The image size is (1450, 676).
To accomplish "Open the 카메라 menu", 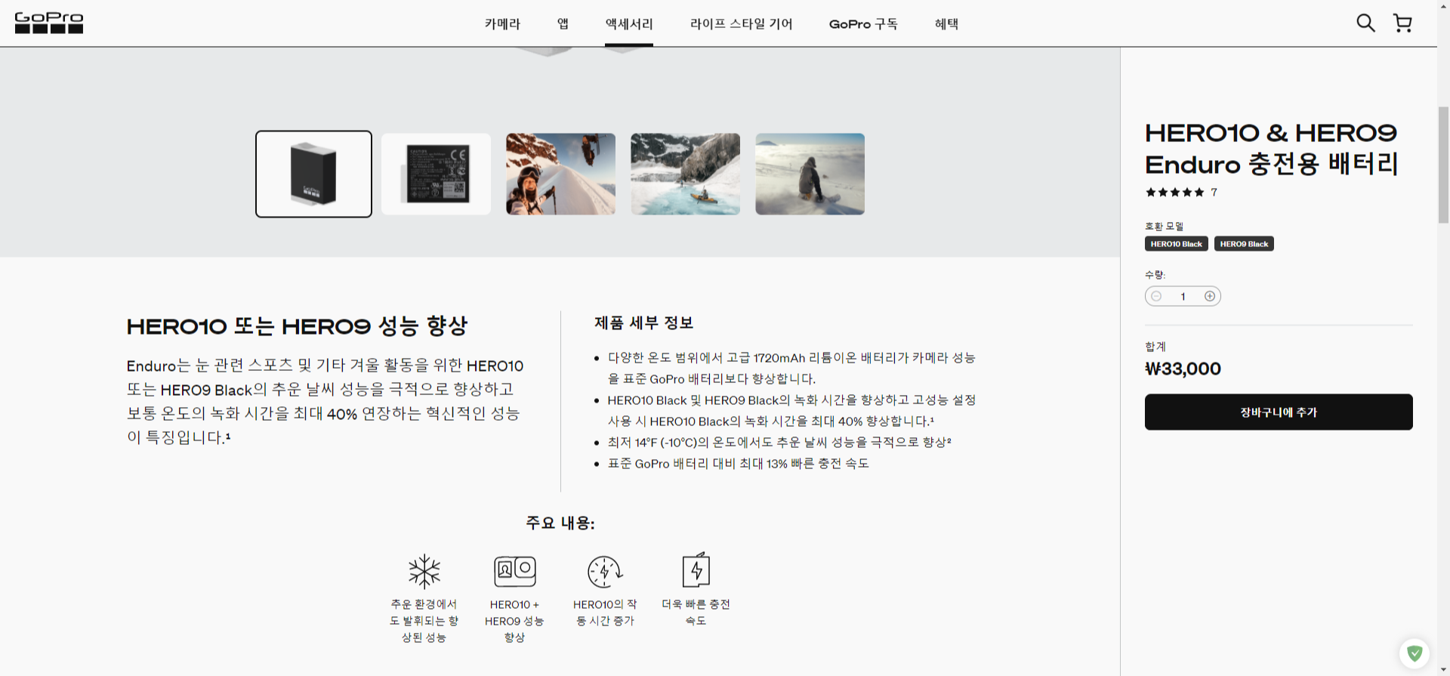I will 502,23.
